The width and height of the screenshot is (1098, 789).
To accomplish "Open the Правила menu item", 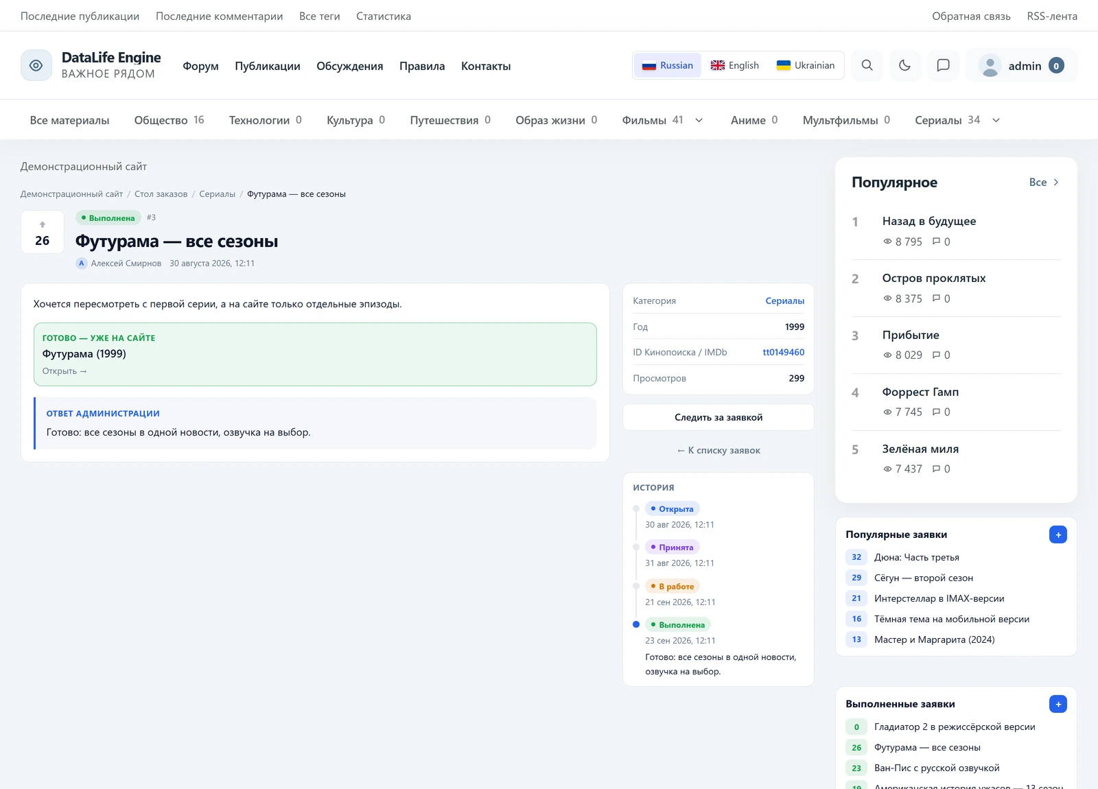I will 422,66.
